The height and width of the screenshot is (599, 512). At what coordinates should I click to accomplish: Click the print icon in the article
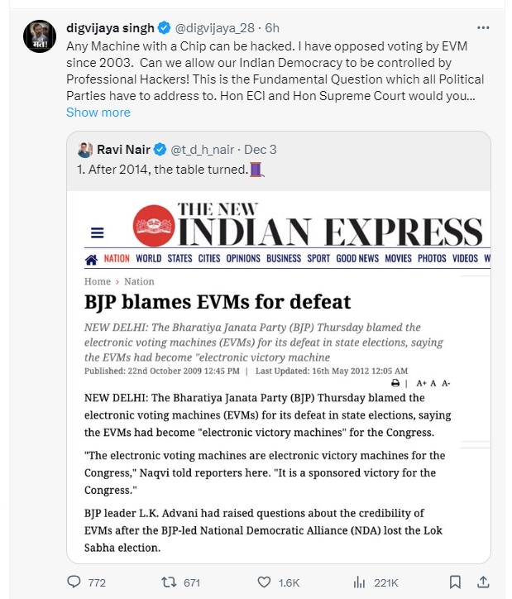click(395, 383)
